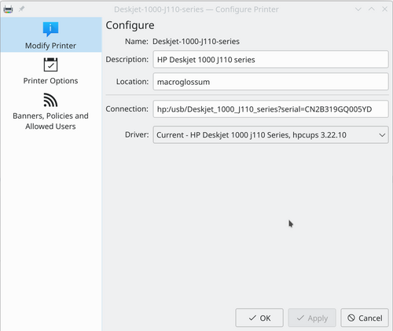Click the Location label

coord(132,82)
